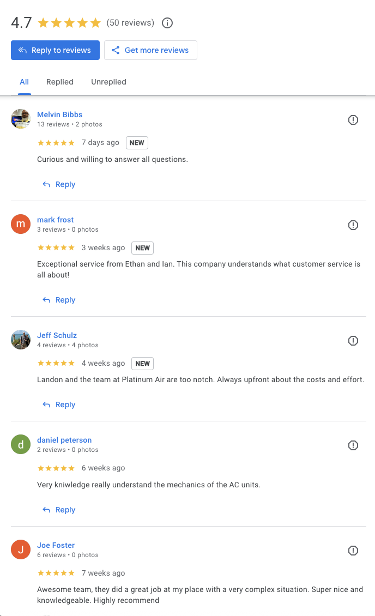375x616 pixels.
Task: Click daniel peterson's green avatar
Action: click(x=20, y=444)
